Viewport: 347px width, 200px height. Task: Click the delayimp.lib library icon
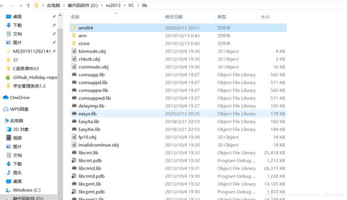click(x=74, y=106)
